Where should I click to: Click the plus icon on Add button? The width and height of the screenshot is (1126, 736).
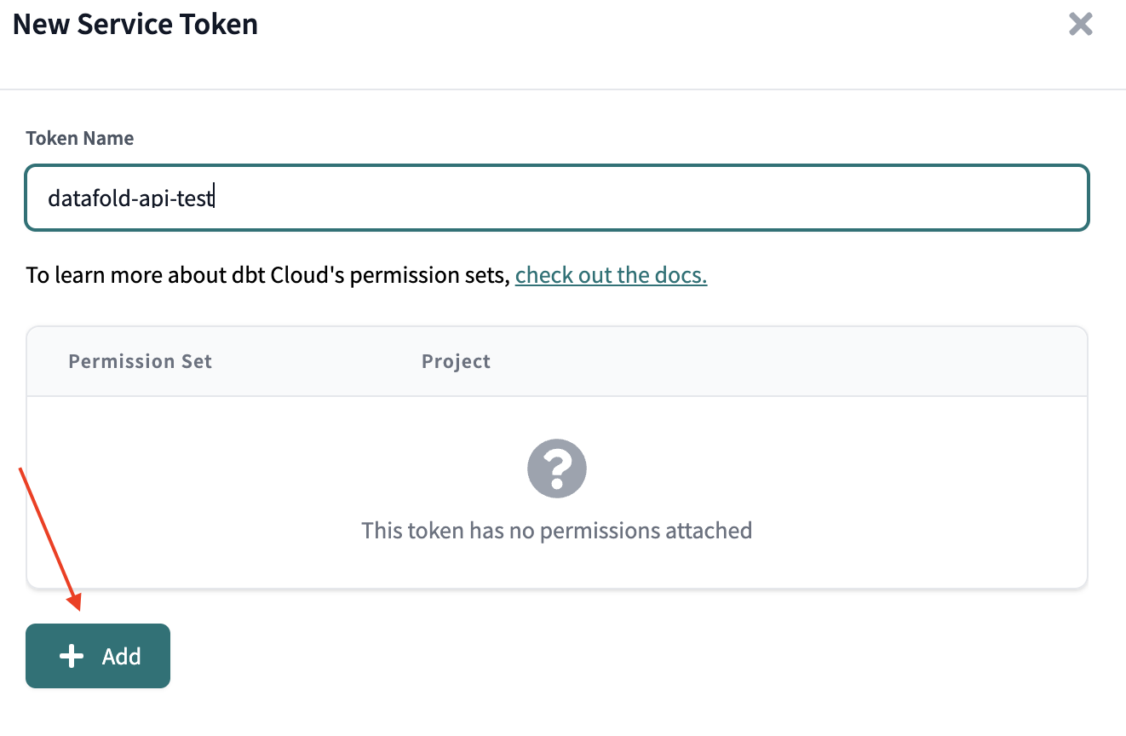click(72, 656)
